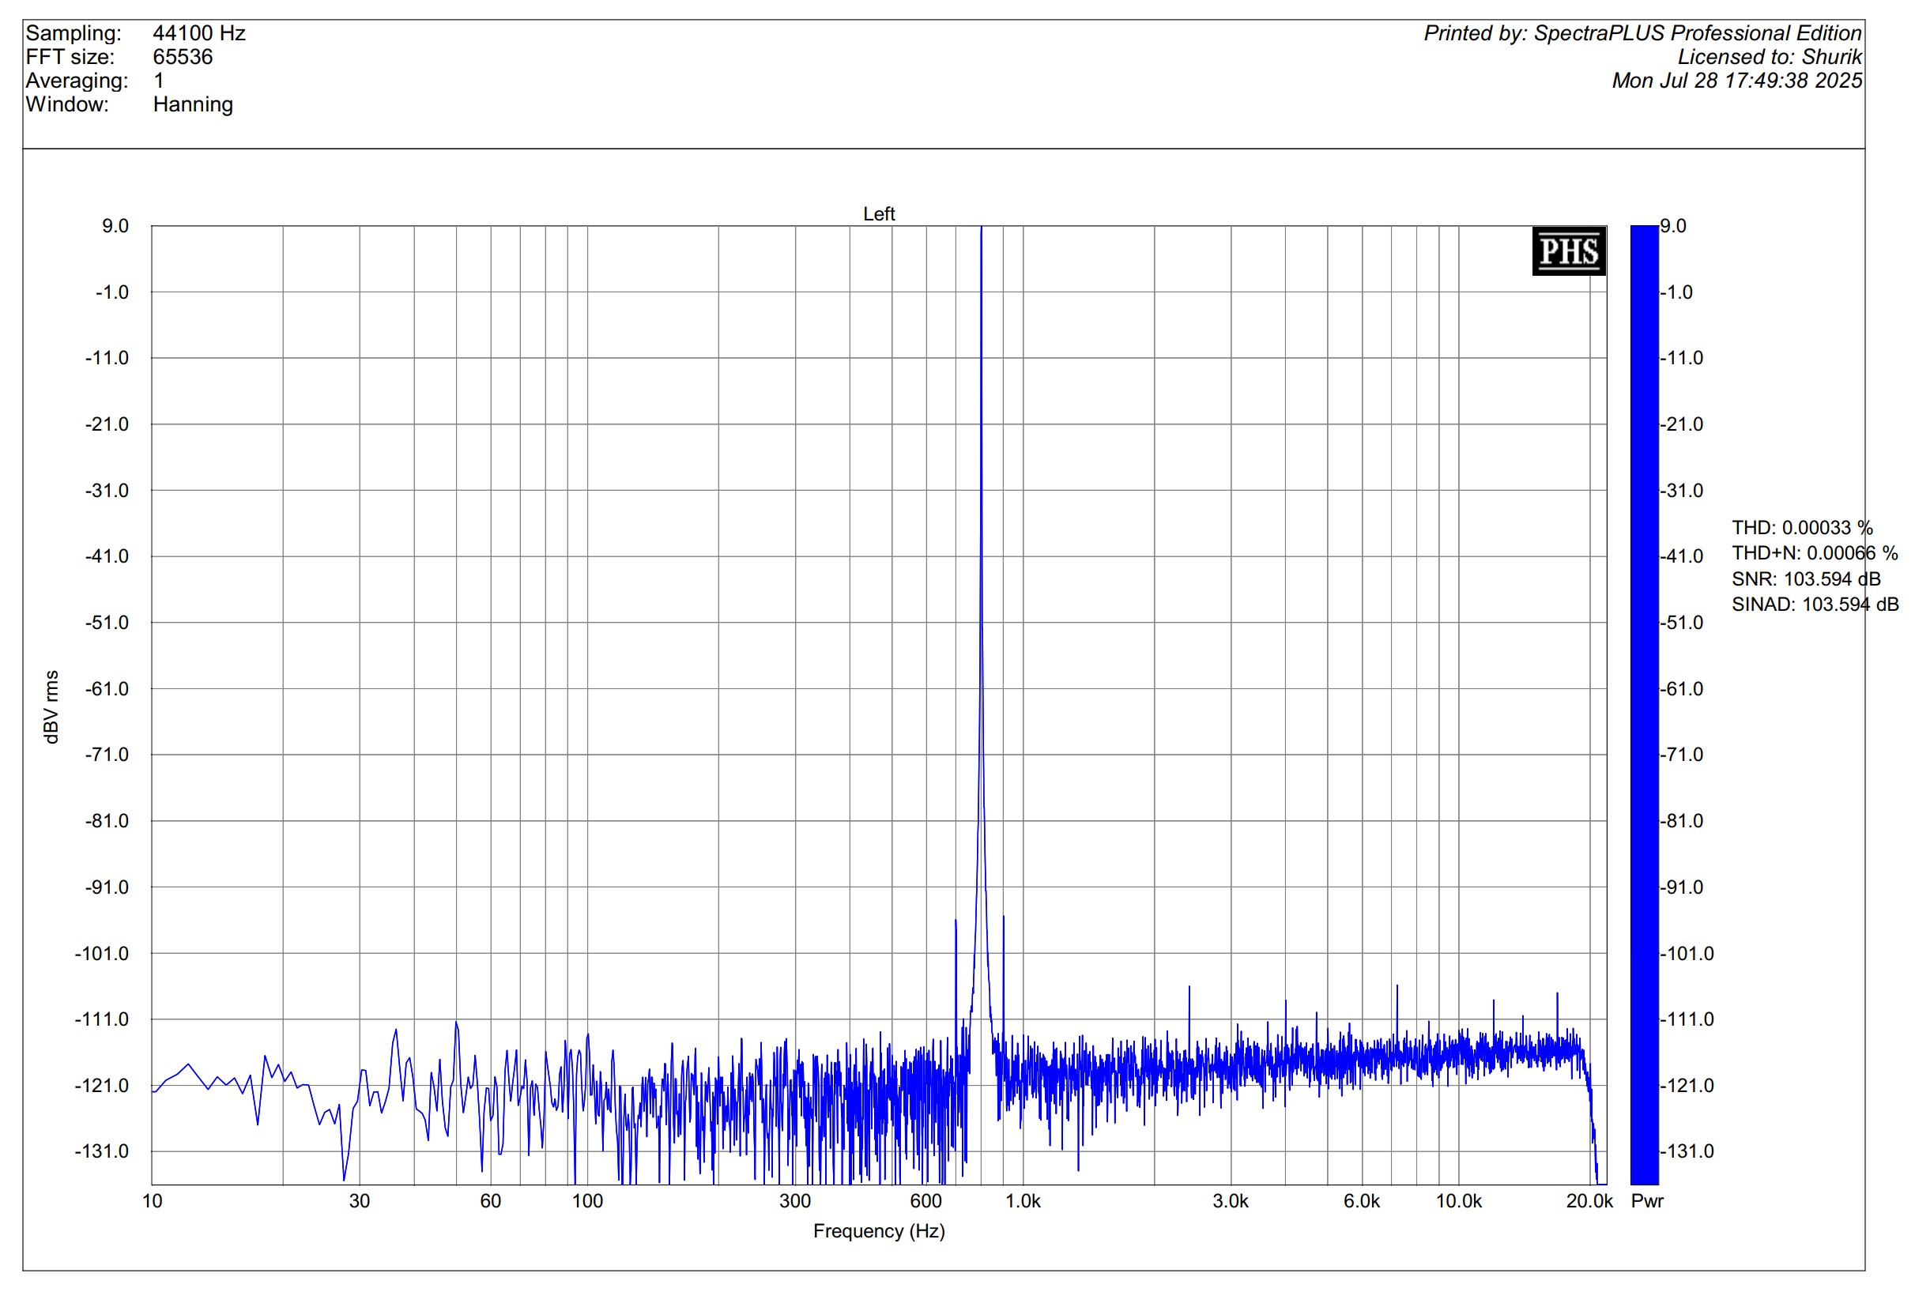
Task: Click the Frequency (Hz) axis label
Action: point(878,1231)
